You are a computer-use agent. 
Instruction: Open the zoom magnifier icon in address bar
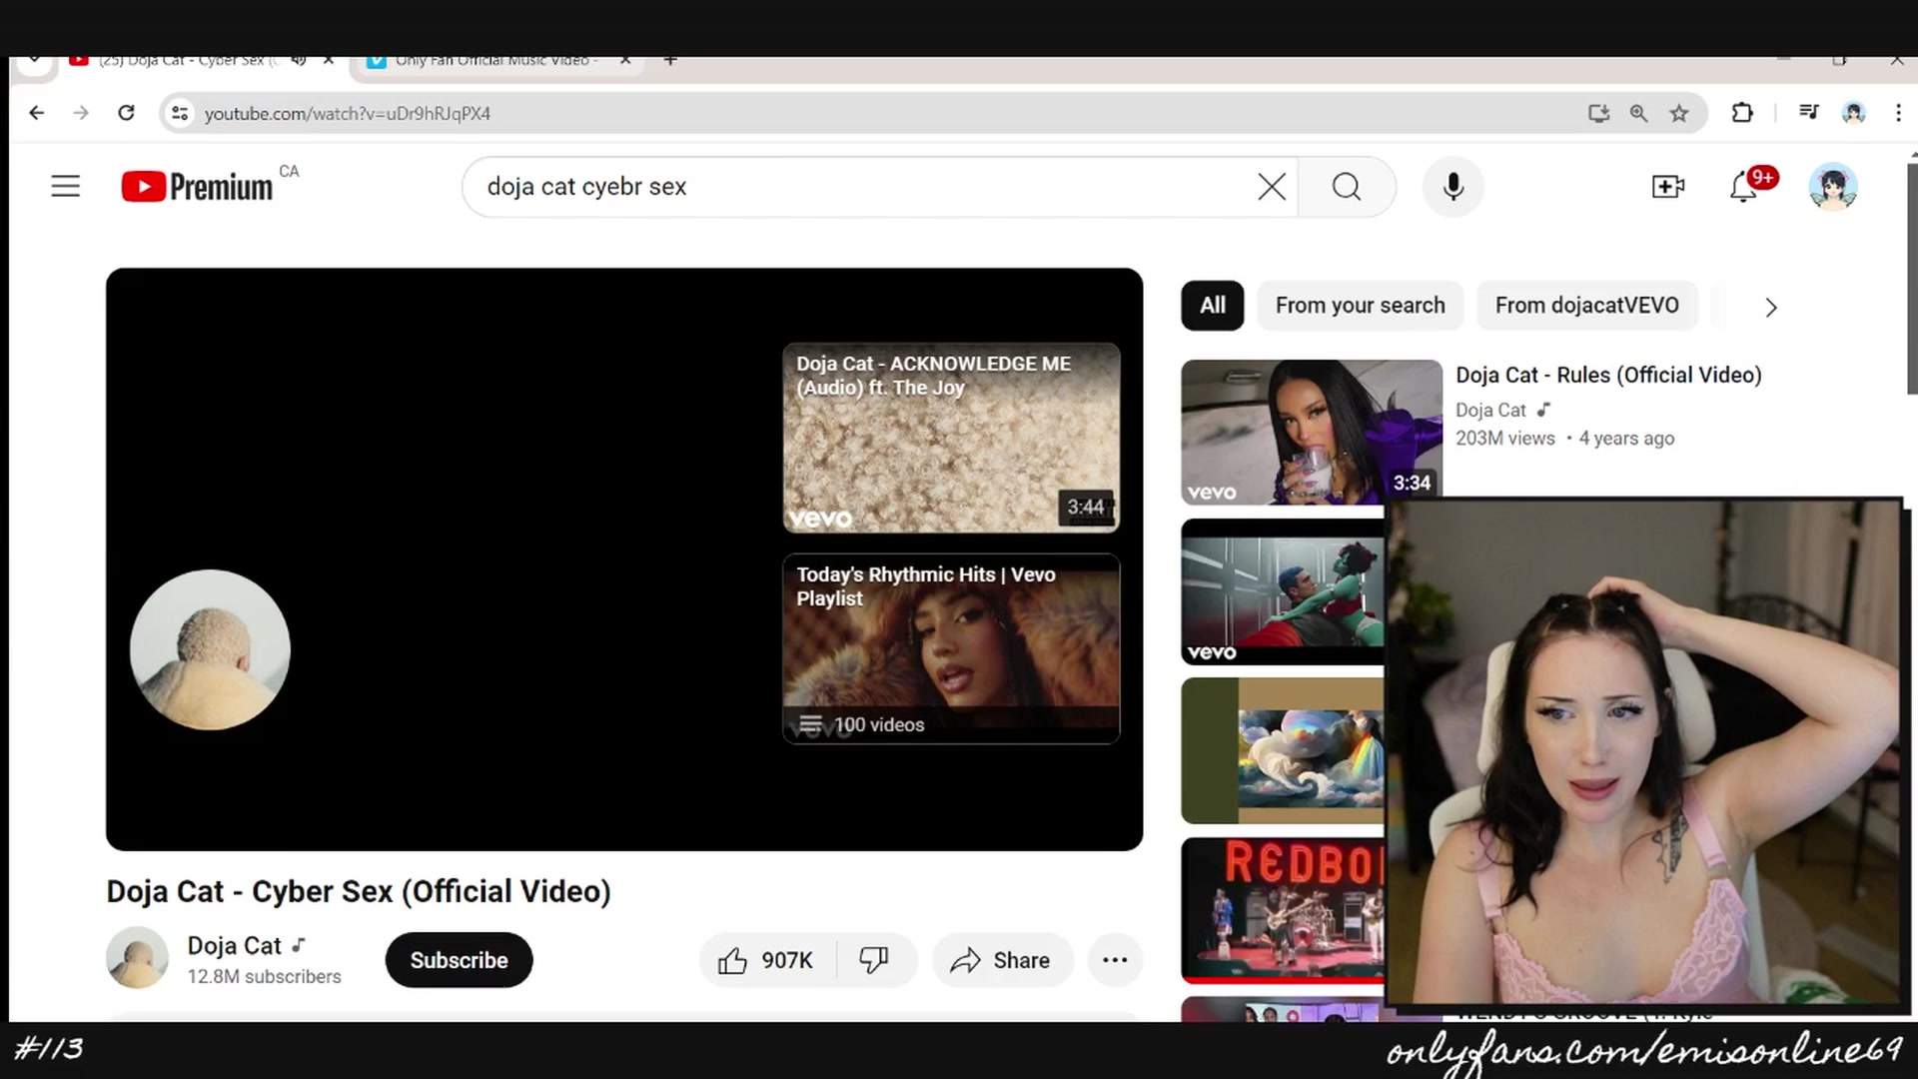coord(1638,113)
